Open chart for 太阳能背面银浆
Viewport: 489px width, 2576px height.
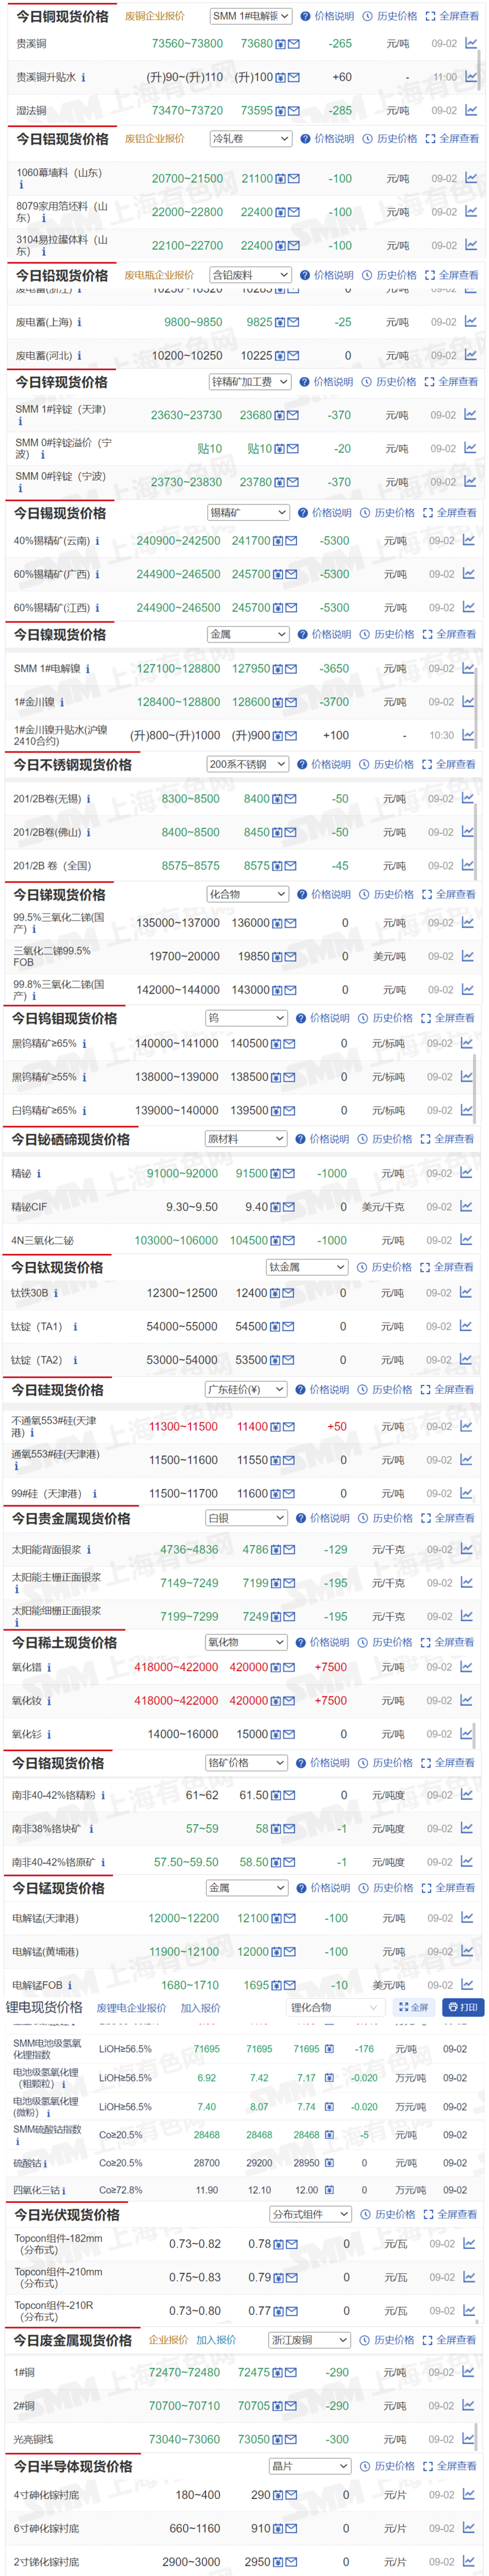click(467, 1549)
